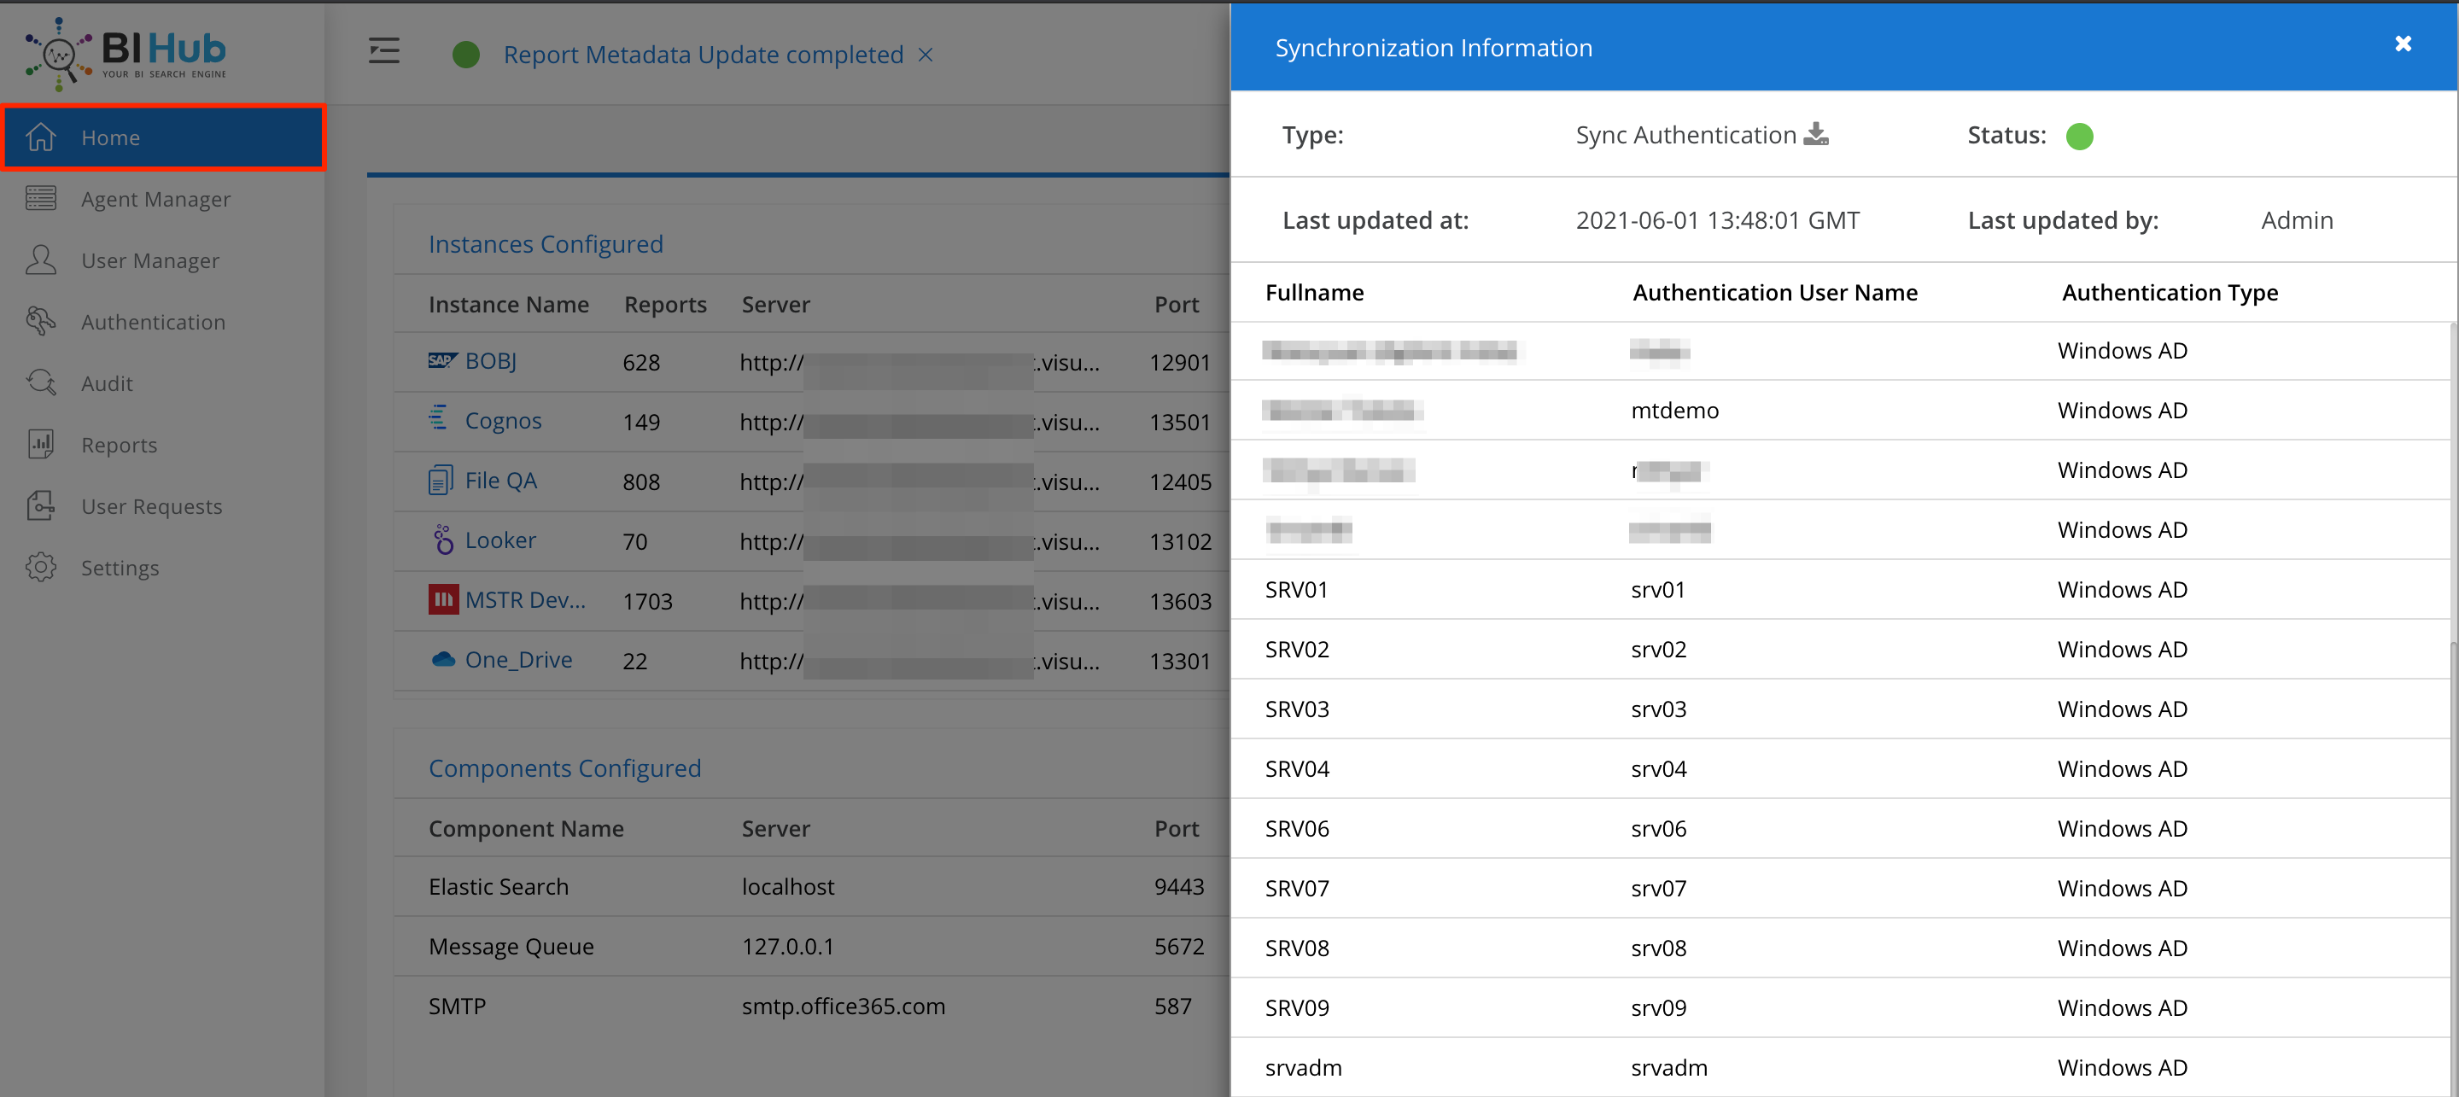
Task: Click the MicroStrategy red icon
Action: click(443, 599)
